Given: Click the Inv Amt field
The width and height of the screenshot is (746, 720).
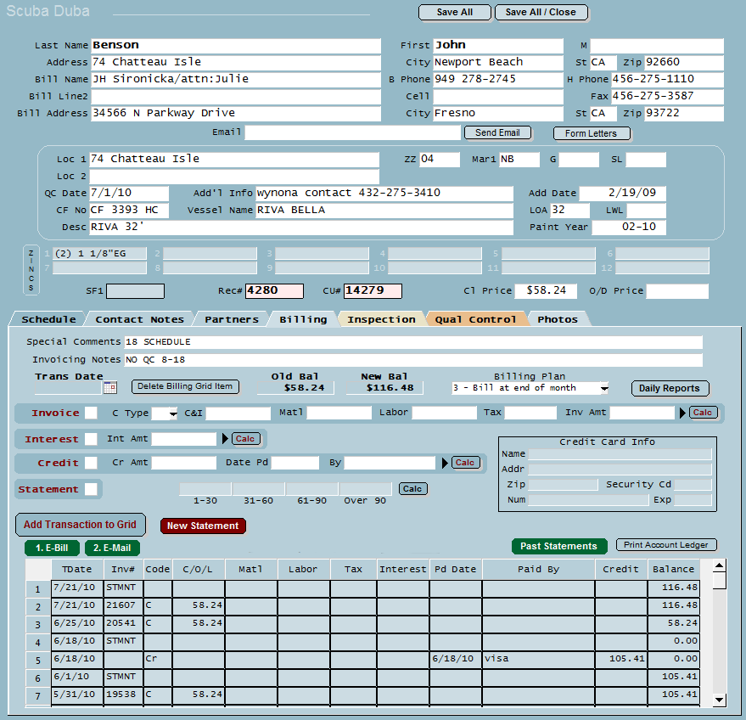Looking at the screenshot, I should 642,413.
